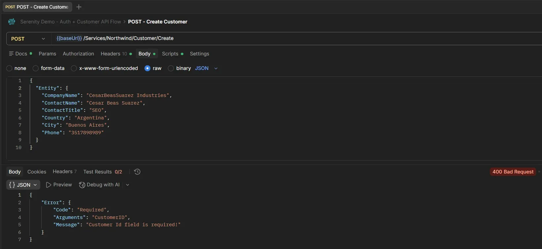Open the response Cookies tab
This screenshot has height=249, width=542.
coord(37,172)
